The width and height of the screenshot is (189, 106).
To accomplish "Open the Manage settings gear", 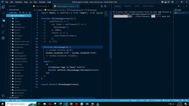I will tap(3, 96).
